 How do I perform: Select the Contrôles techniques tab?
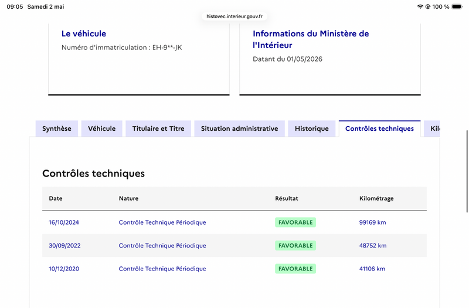[379, 128]
